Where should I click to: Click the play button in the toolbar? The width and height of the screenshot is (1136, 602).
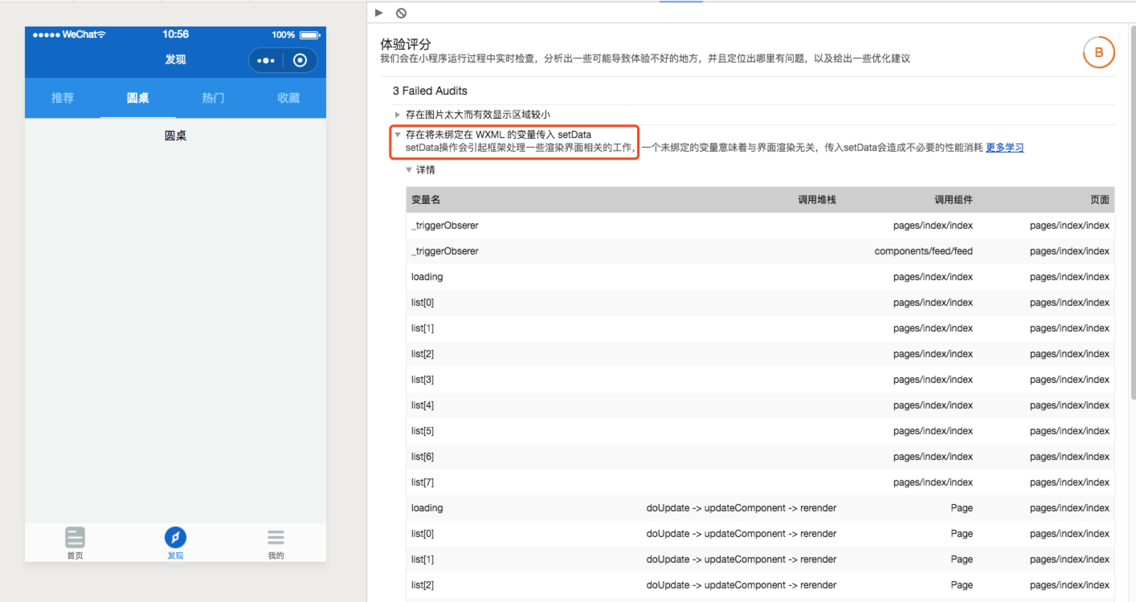(378, 13)
